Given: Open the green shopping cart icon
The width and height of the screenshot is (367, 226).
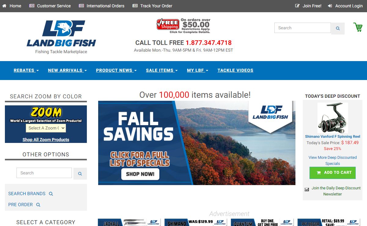Looking at the screenshot, I should [358, 27].
